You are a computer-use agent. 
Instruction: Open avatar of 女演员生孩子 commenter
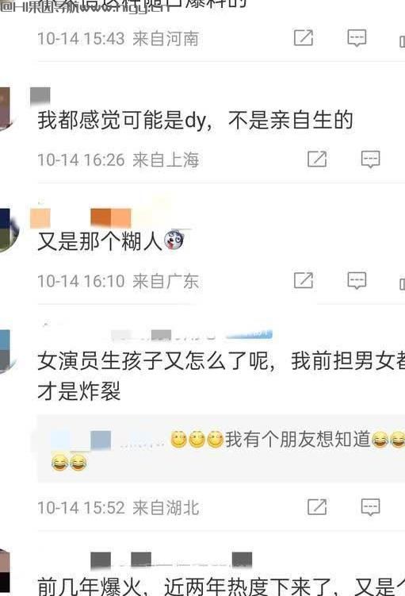[6, 352]
